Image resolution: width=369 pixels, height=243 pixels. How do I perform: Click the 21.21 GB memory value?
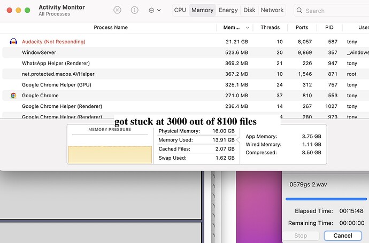237,42
